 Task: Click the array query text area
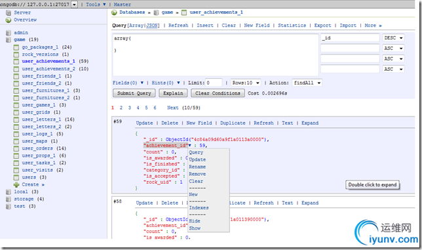(x=216, y=55)
